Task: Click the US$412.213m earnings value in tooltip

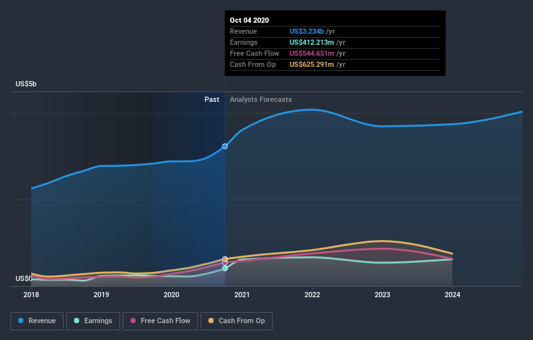Action: (312, 42)
